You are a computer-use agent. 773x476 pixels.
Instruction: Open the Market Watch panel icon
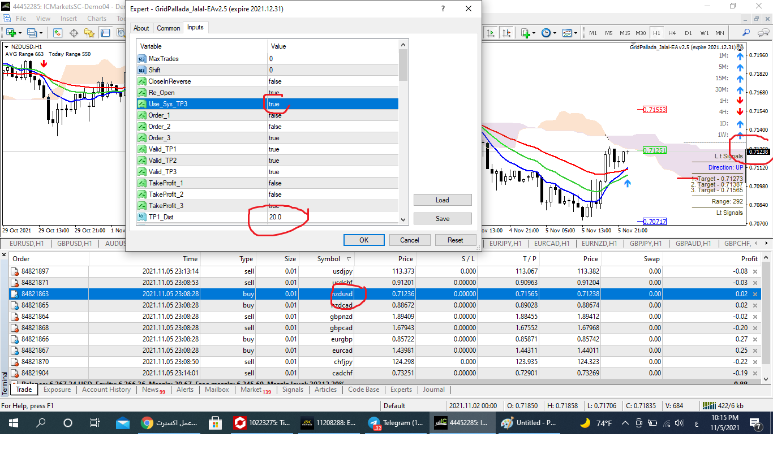pos(57,33)
